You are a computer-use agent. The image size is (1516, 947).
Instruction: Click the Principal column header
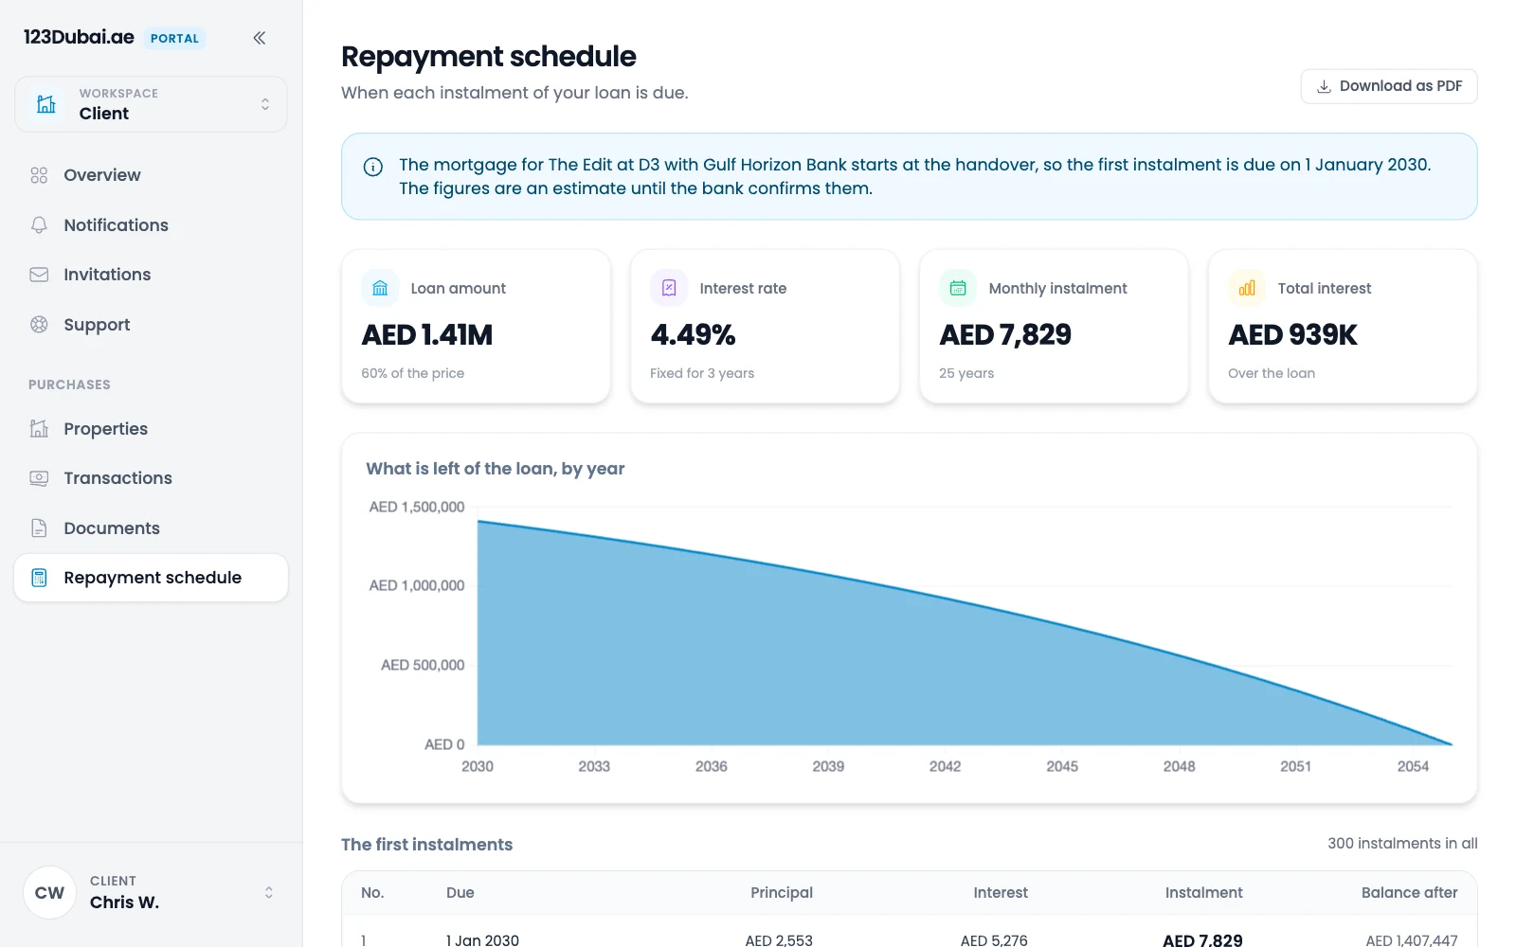782,892
